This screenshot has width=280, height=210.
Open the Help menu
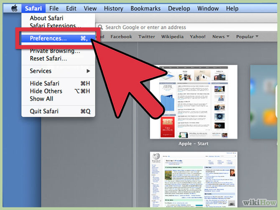232,9
